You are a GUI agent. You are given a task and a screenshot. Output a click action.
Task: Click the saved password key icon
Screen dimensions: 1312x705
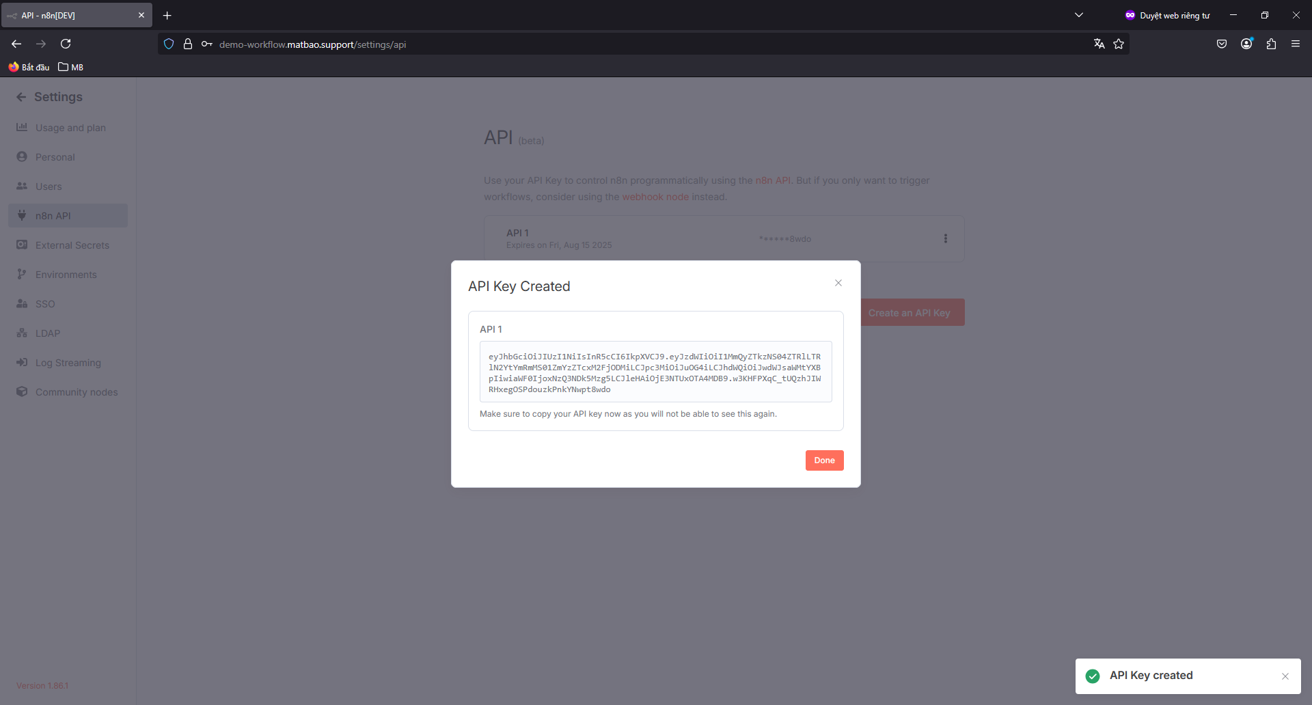(206, 44)
